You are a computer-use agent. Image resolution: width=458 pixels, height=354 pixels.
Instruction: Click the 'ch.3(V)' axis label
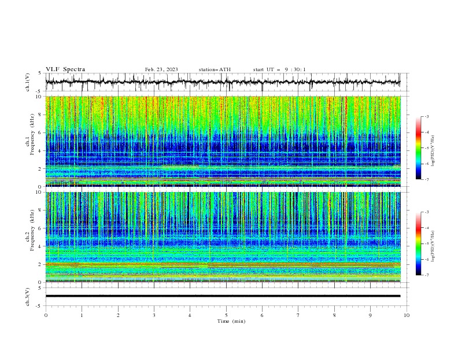point(28,297)
